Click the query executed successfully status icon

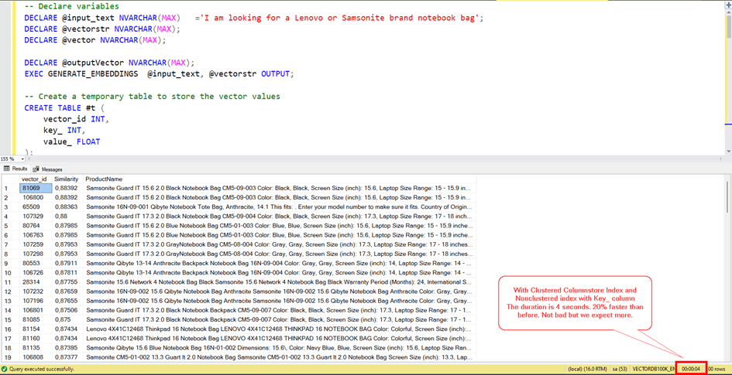pyautogui.click(x=5, y=370)
